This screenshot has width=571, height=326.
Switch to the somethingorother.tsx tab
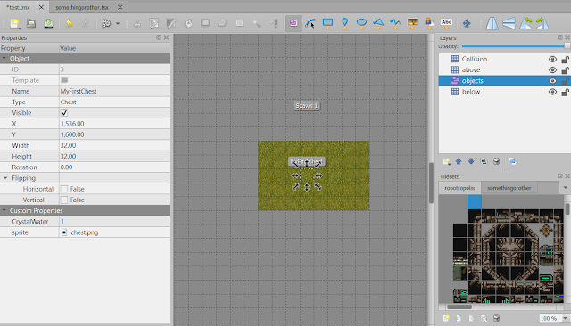[82, 7]
